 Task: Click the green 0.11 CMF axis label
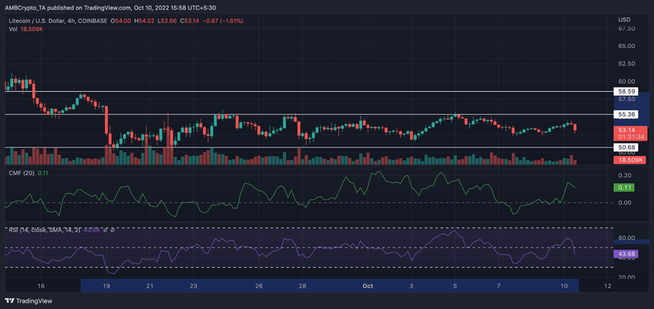pyautogui.click(x=624, y=187)
